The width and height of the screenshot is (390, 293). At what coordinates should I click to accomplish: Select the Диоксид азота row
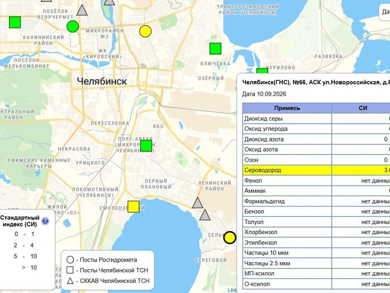(316, 139)
